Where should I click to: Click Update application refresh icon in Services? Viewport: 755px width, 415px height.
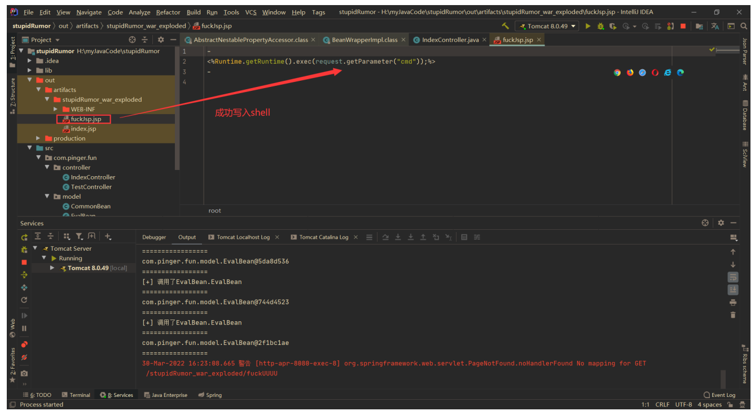[24, 300]
